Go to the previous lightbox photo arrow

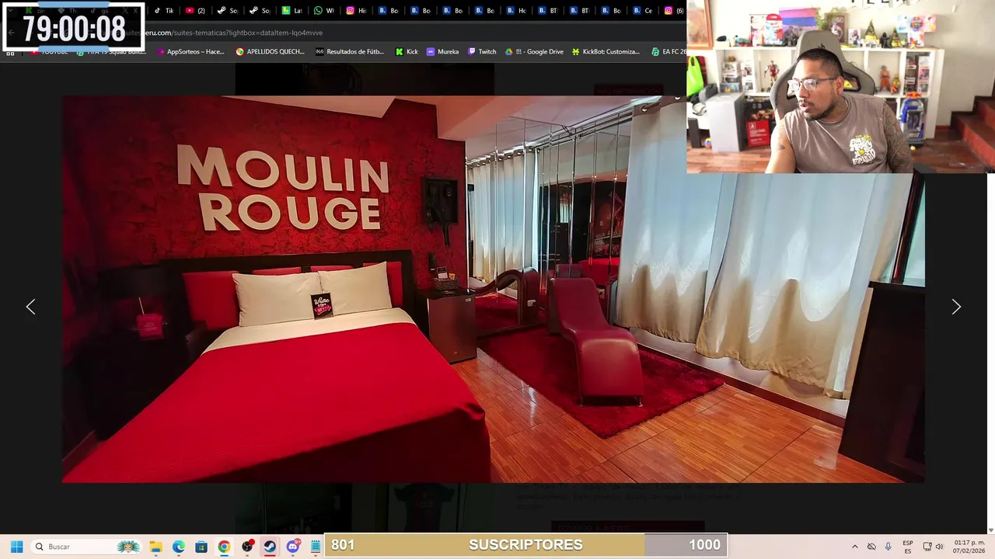click(30, 307)
